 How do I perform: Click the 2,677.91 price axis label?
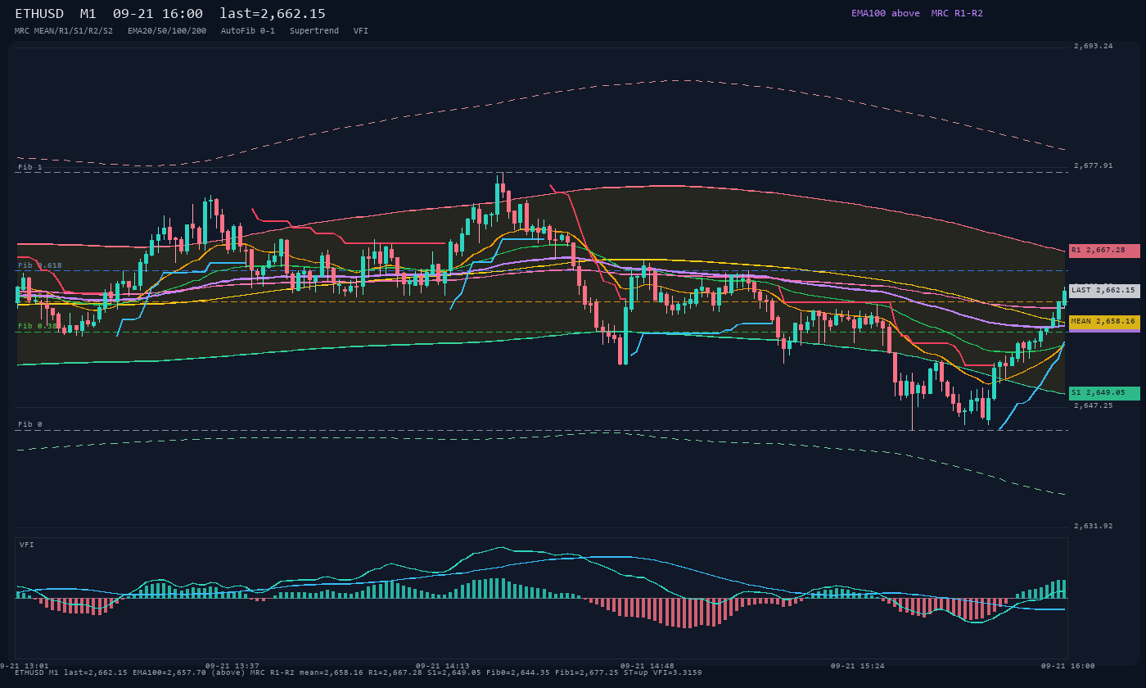(1094, 165)
